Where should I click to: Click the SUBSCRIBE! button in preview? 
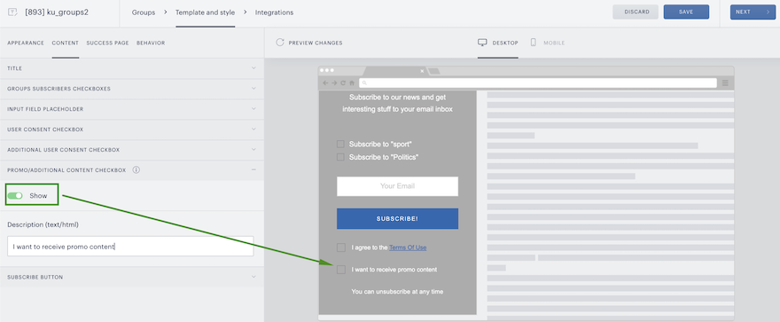click(x=397, y=218)
